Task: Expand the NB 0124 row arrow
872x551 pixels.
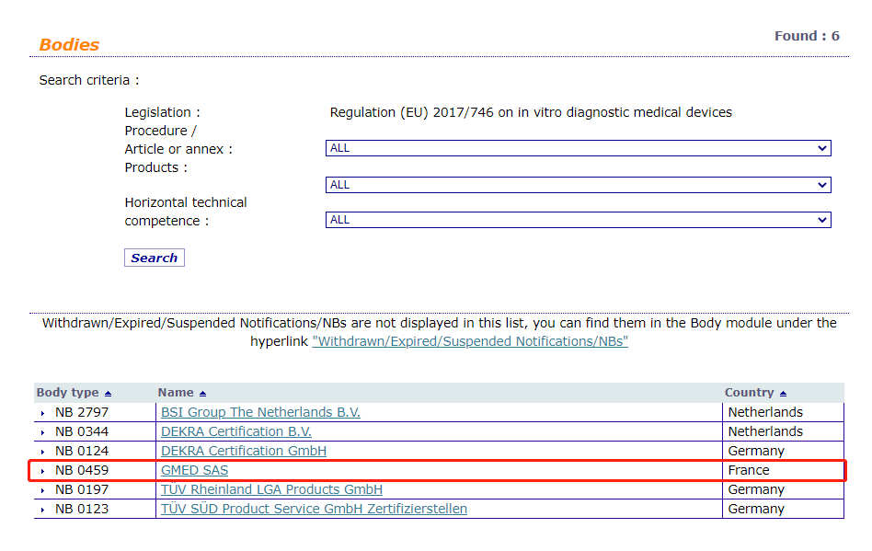Action: pyautogui.click(x=43, y=452)
